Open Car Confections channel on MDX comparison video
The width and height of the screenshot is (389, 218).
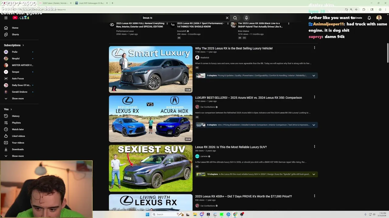point(208,107)
